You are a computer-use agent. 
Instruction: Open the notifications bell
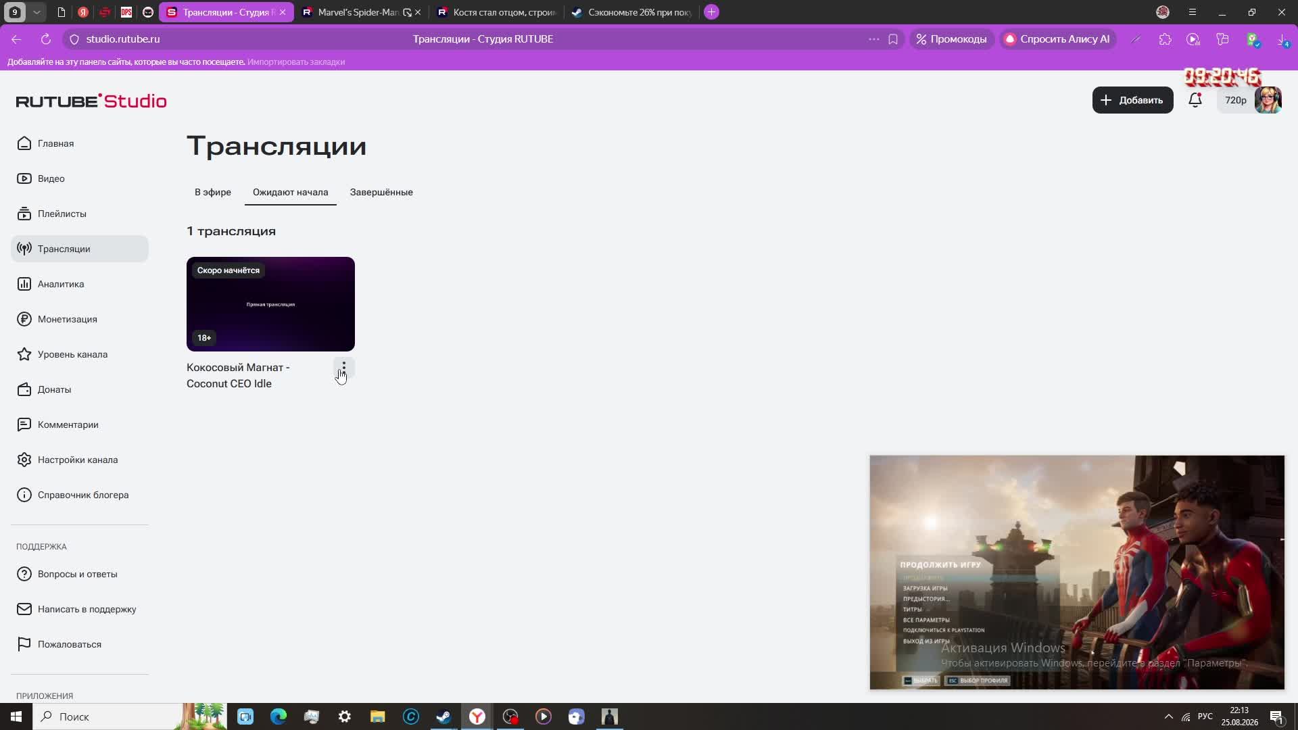[1195, 100]
